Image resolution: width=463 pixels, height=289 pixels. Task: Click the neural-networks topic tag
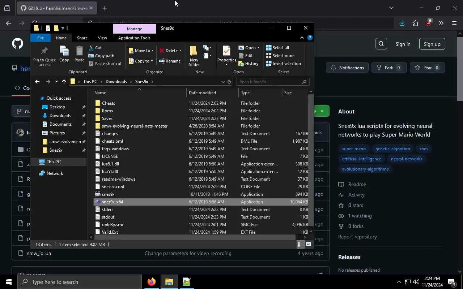pyautogui.click(x=406, y=159)
